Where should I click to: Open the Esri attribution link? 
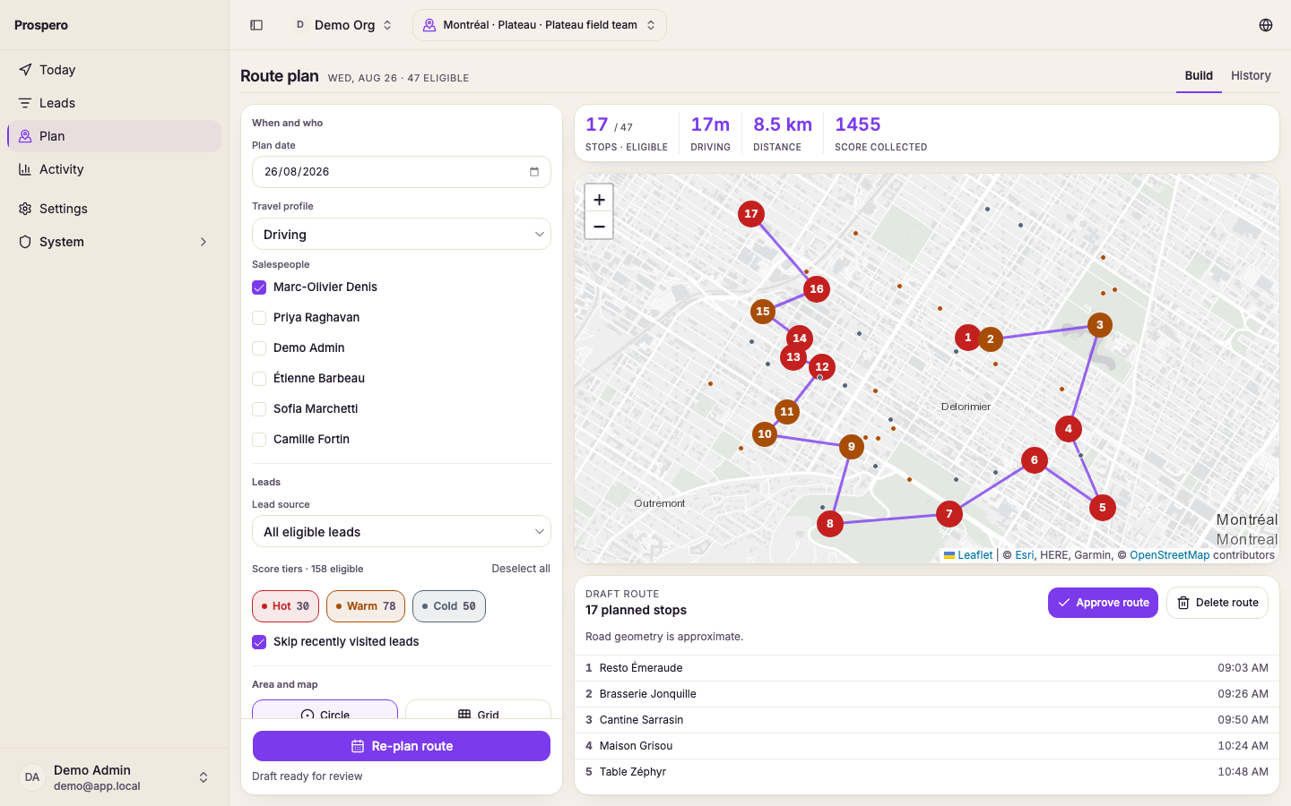pos(1024,555)
